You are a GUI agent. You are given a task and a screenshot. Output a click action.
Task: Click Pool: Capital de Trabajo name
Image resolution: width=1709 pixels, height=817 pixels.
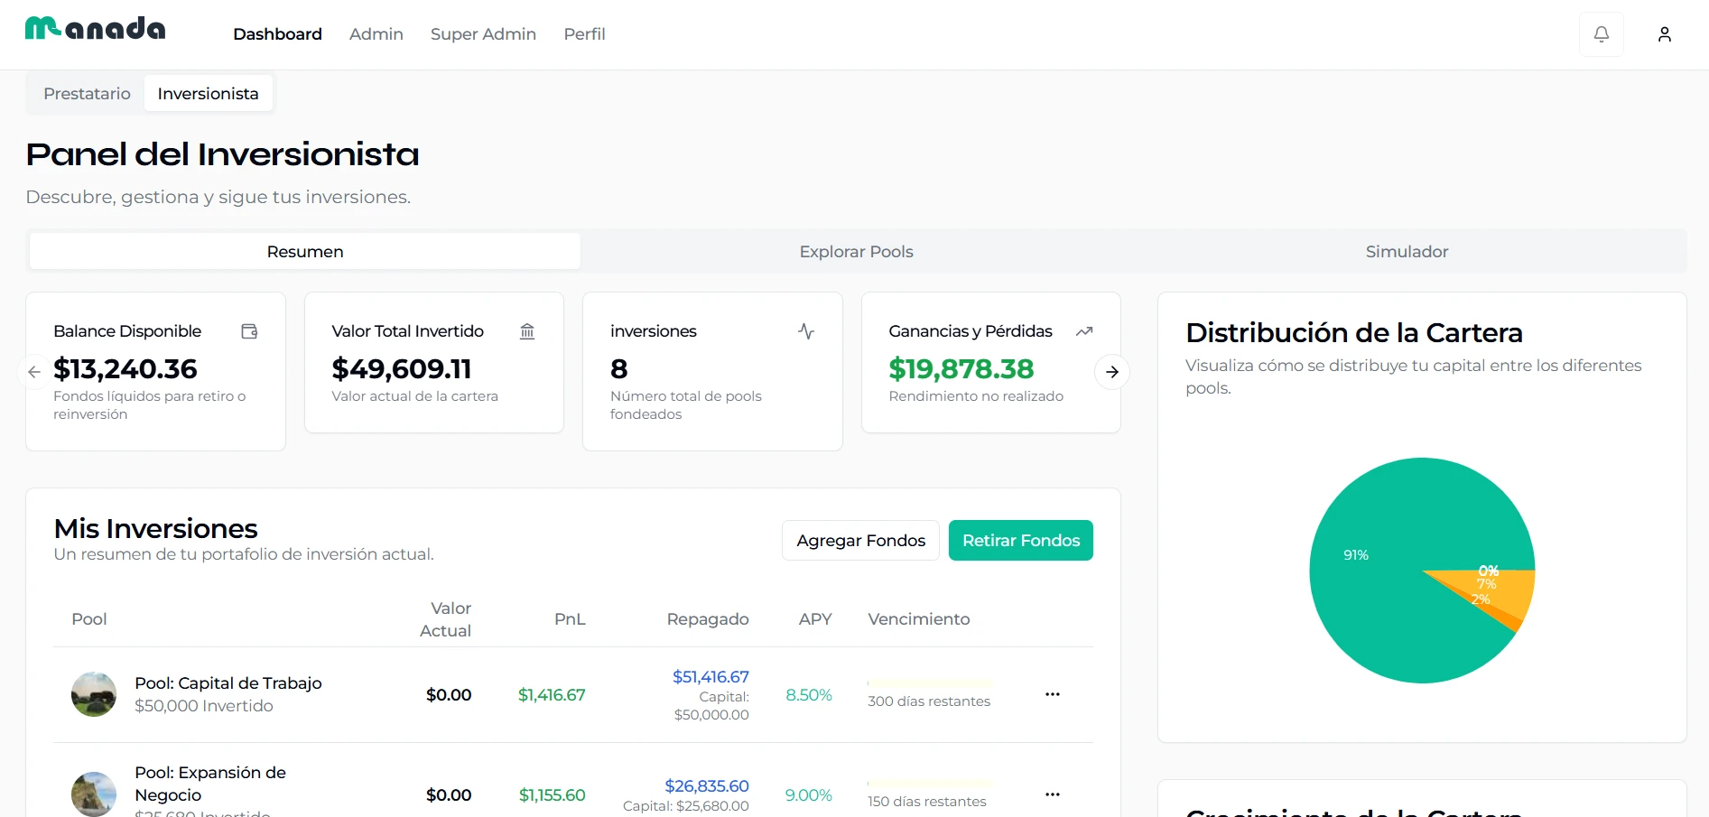point(228,683)
